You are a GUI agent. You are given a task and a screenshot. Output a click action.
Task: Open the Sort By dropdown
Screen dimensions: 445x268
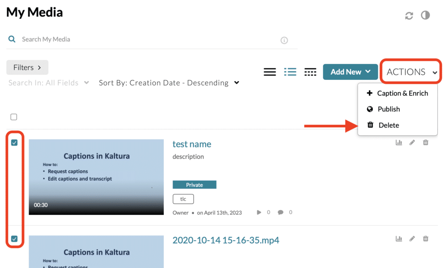click(168, 83)
